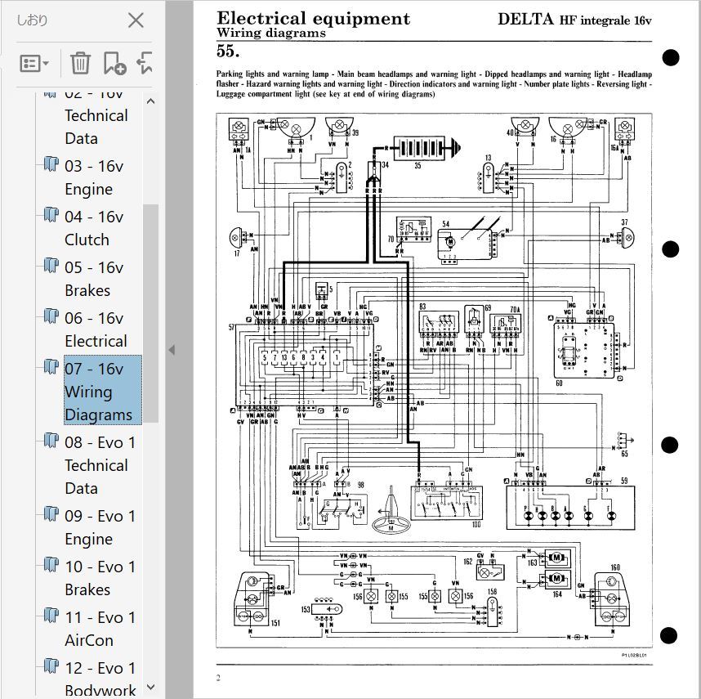This screenshot has width=701, height=699.
Task: Collapse the side panel with left arrow
Action: coord(172,350)
